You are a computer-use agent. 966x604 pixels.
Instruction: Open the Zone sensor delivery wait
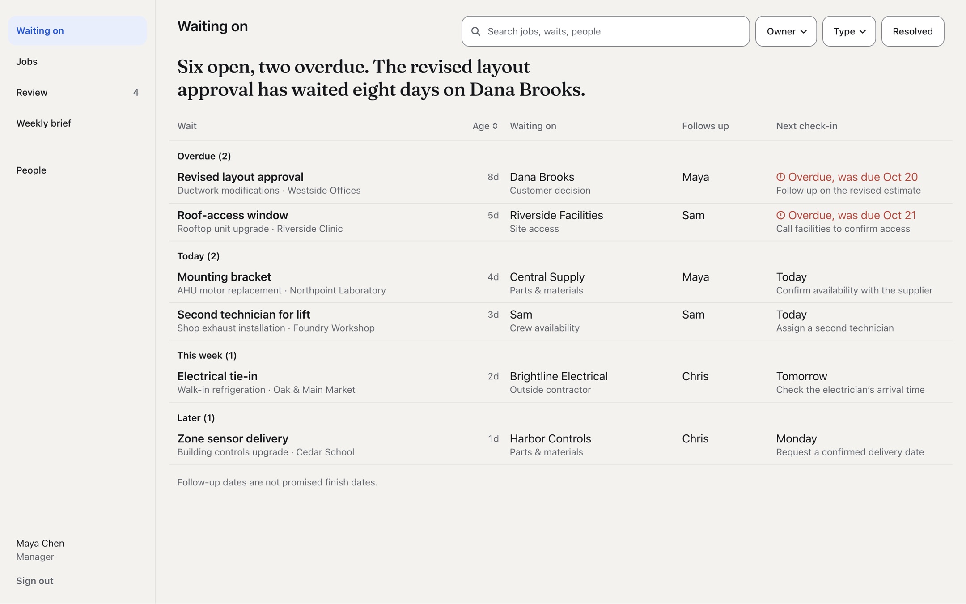[233, 438]
